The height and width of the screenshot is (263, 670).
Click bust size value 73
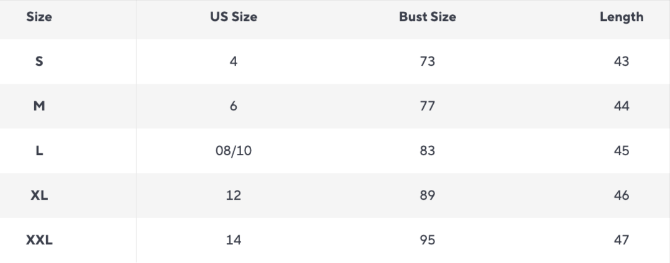[427, 62]
